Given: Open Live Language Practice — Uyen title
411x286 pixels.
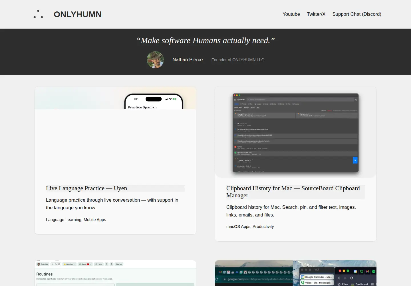Looking at the screenshot, I should click(86, 188).
